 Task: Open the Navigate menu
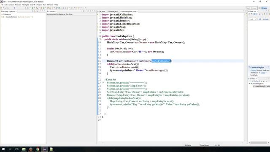pos(26,5)
